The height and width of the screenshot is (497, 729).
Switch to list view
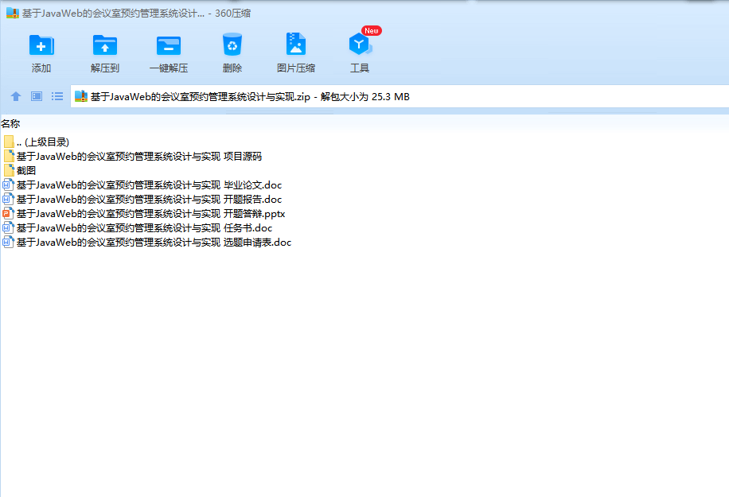[57, 96]
